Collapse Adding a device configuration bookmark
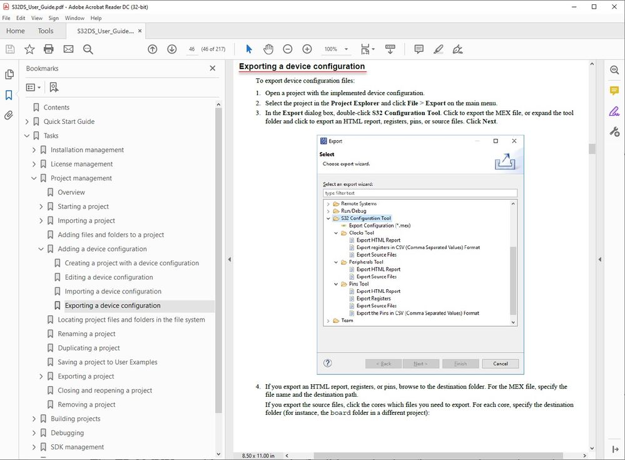The height and width of the screenshot is (460, 625). pyautogui.click(x=41, y=249)
